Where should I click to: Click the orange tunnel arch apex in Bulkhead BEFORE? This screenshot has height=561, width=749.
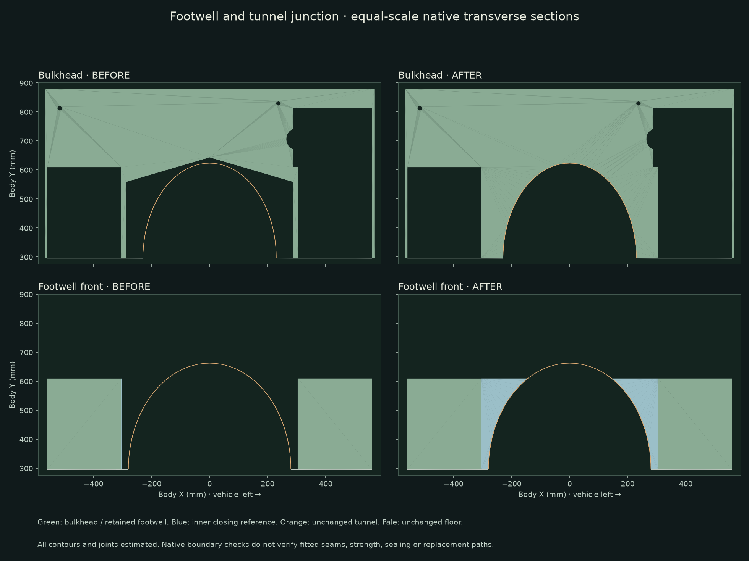point(209,163)
